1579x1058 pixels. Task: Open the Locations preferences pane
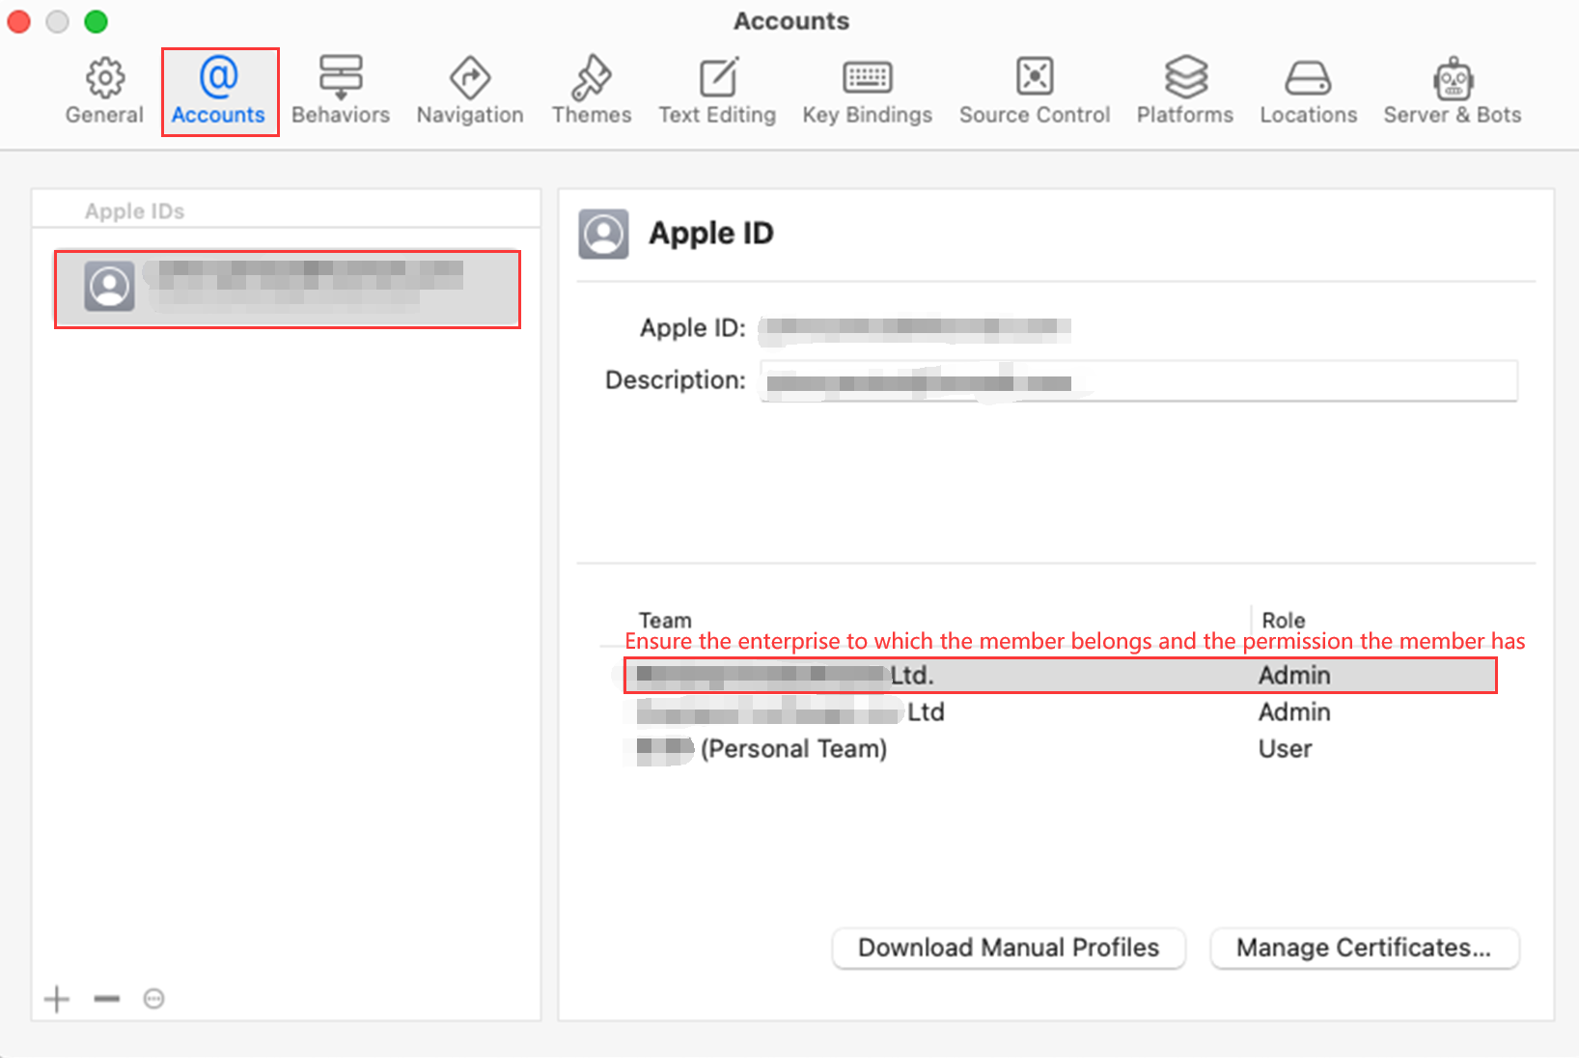(1308, 89)
